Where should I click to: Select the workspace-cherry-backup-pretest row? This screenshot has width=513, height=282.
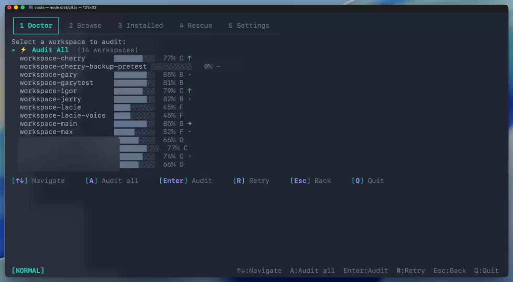83,67
